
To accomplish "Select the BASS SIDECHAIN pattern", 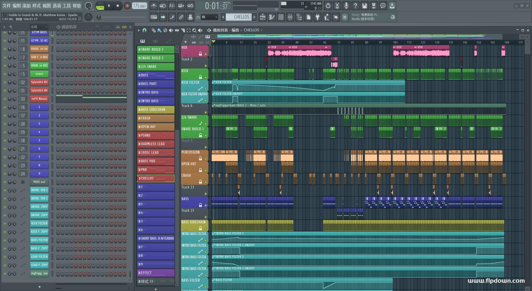I will (156, 110).
